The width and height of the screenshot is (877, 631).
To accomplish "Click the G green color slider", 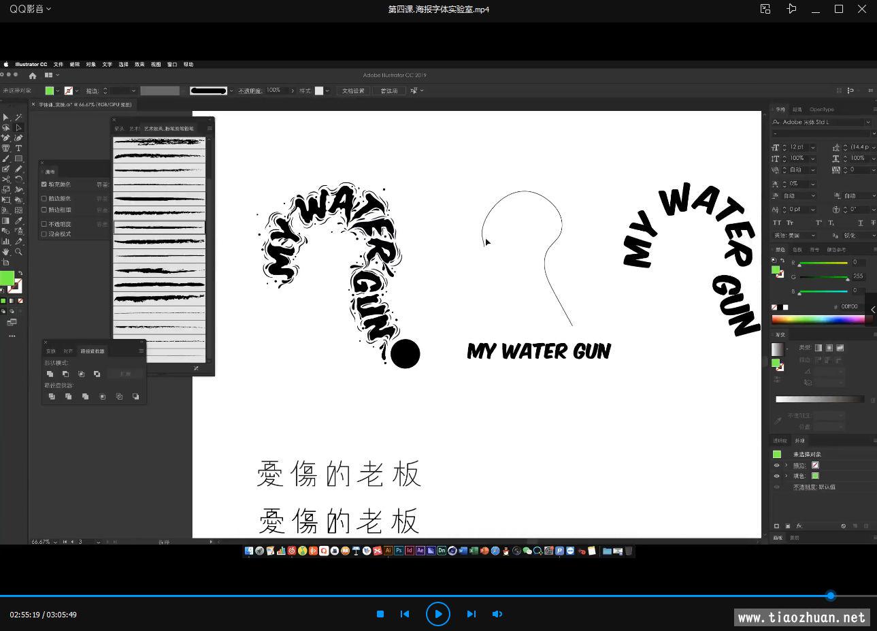I will 824,277.
